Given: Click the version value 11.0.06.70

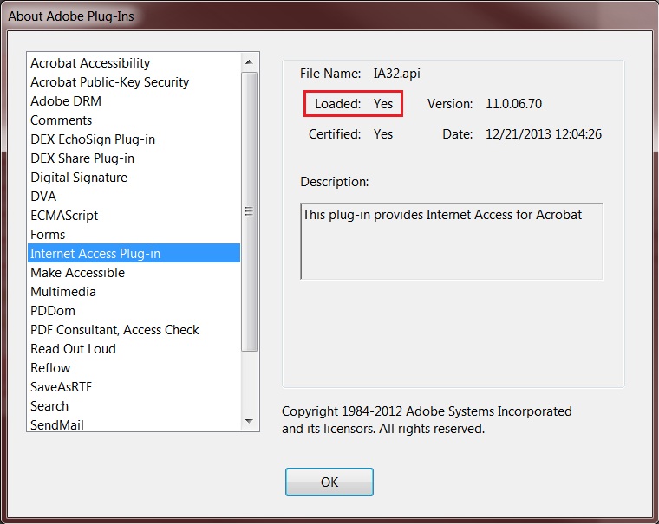Looking at the screenshot, I should click(513, 104).
